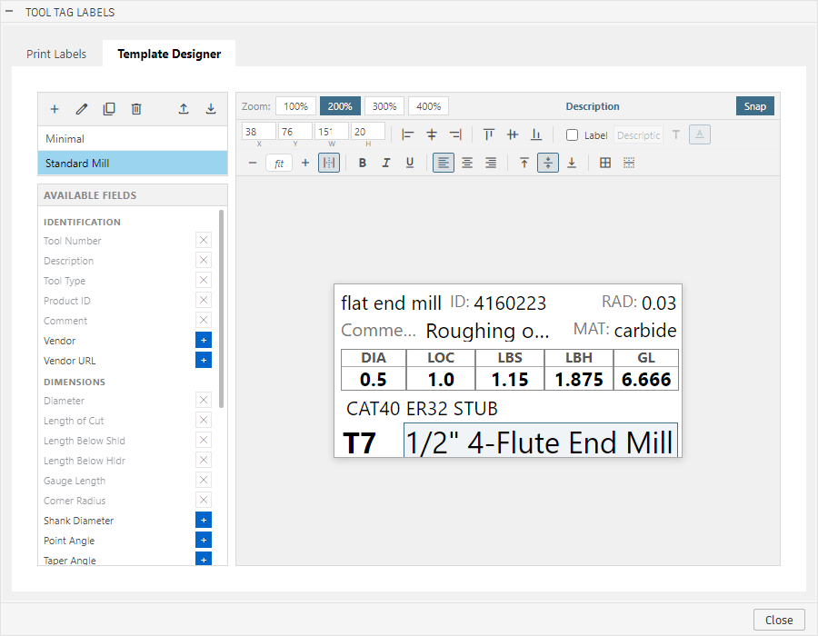Align selected fields to right edges
This screenshot has height=636, width=818.
[455, 135]
